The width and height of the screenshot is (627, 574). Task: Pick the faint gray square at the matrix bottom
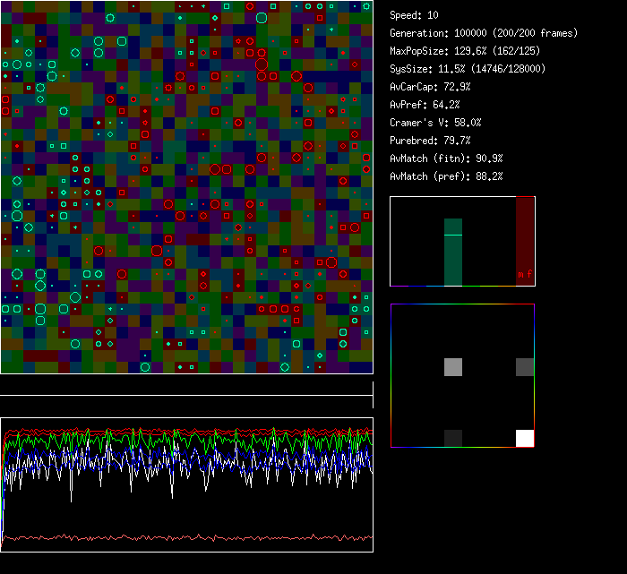pos(453,438)
